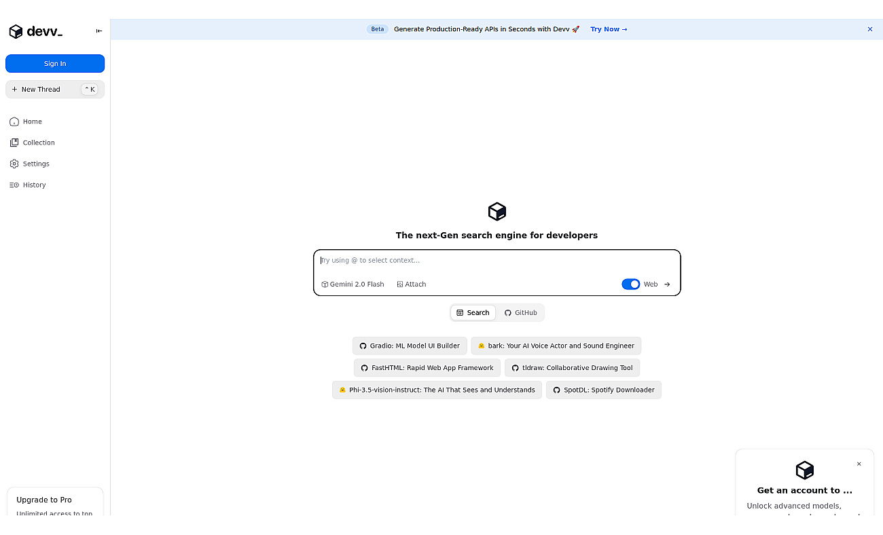Viewport: 883px width, 535px height.
Task: Close the top Beta announcement banner
Action: (x=870, y=29)
